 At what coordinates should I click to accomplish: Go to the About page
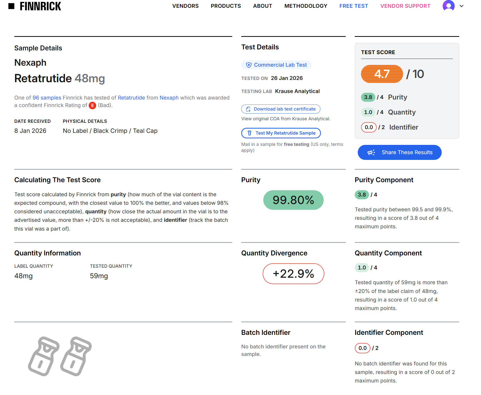(x=263, y=6)
